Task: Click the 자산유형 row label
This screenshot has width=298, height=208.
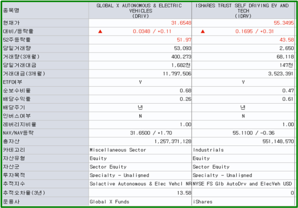Action: tap(14, 158)
